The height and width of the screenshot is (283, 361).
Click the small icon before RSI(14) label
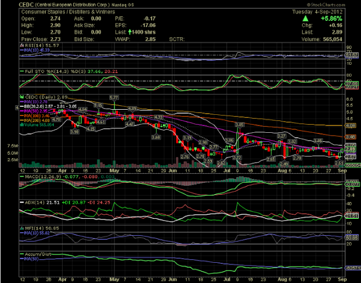[x=22, y=46]
